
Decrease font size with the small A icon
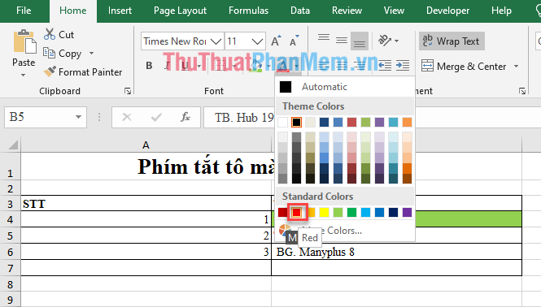coord(294,41)
